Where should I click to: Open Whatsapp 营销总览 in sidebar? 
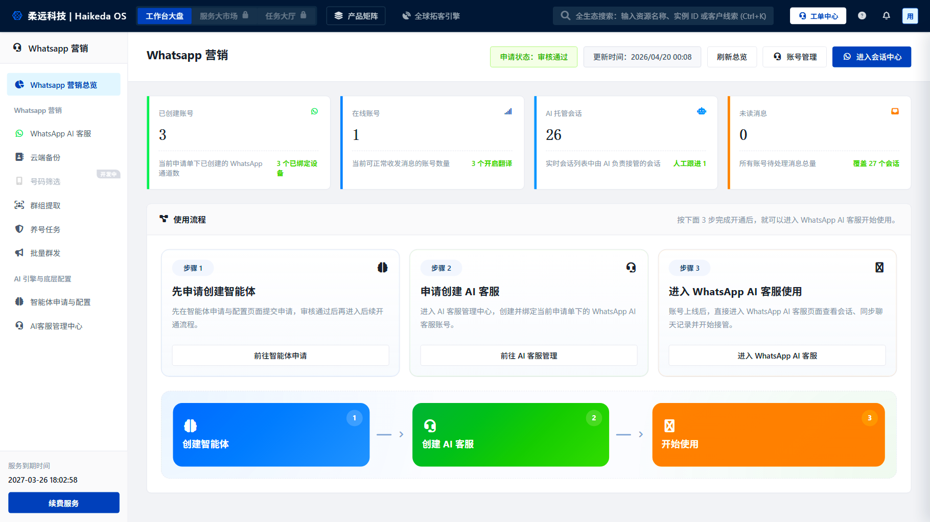coord(64,84)
